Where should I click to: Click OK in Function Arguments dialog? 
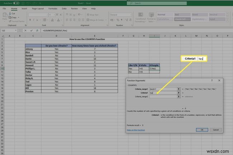point(202,130)
